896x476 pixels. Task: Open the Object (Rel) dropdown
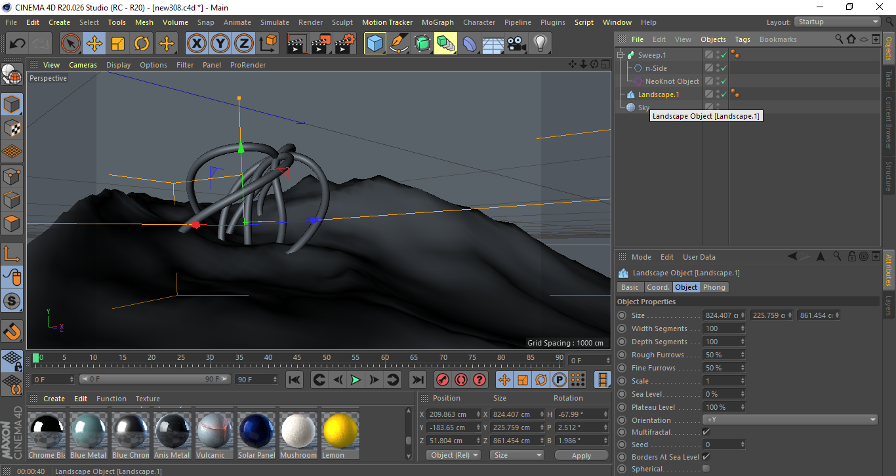pyautogui.click(x=453, y=455)
